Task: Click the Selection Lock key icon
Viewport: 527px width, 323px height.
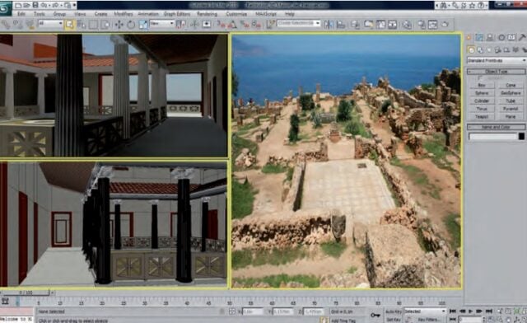Action: [x=375, y=316]
